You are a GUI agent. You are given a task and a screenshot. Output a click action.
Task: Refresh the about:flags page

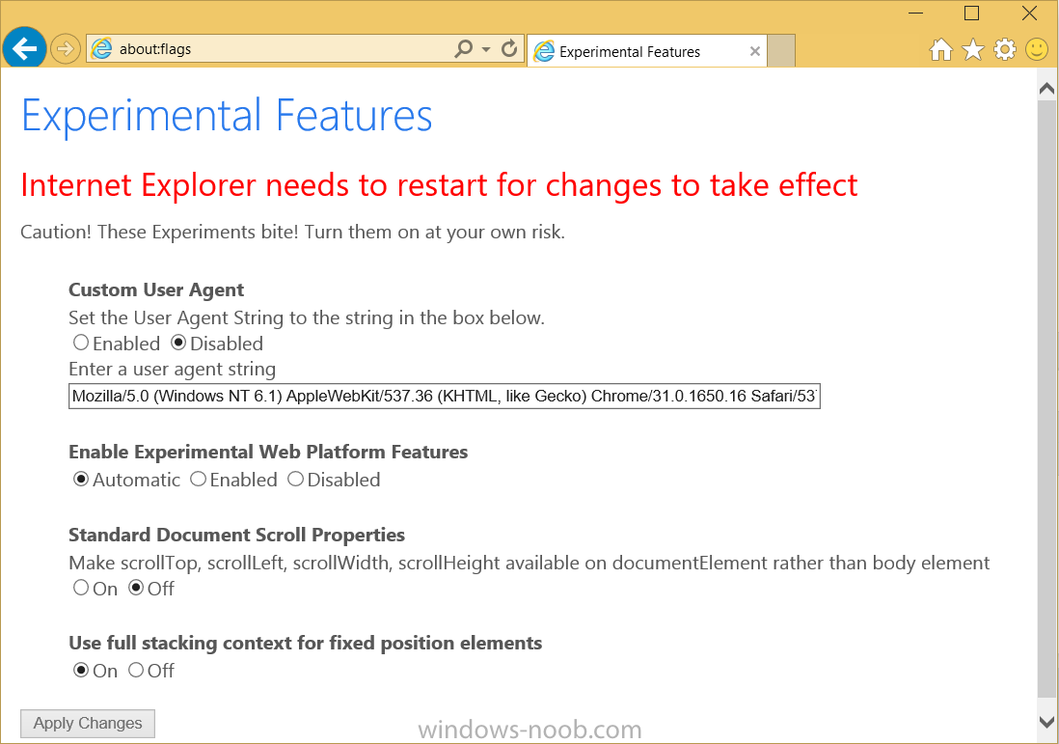pyautogui.click(x=509, y=48)
